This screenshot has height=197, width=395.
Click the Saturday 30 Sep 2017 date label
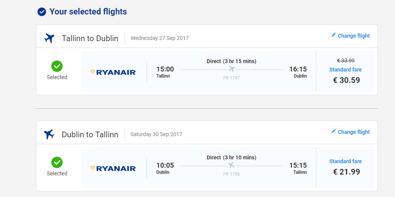(x=156, y=135)
